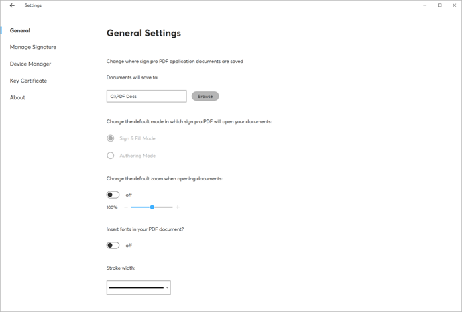The image size is (462, 312).
Task: Open the Stroke width dropdown
Action: coord(139,287)
